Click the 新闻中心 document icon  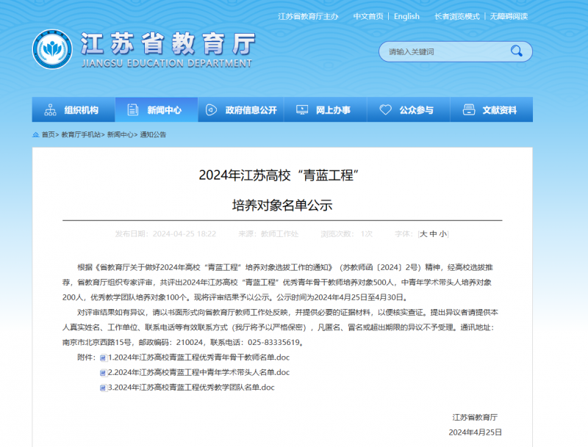[132, 110]
